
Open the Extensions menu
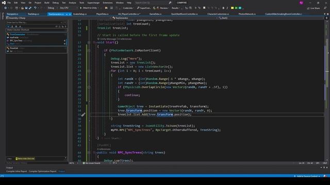[108, 3]
